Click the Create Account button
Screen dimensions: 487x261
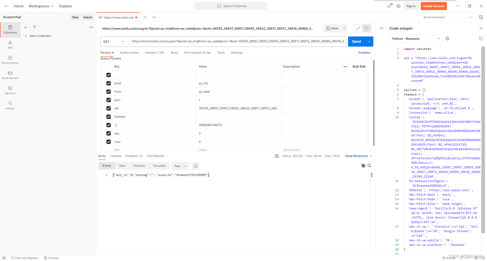point(434,6)
